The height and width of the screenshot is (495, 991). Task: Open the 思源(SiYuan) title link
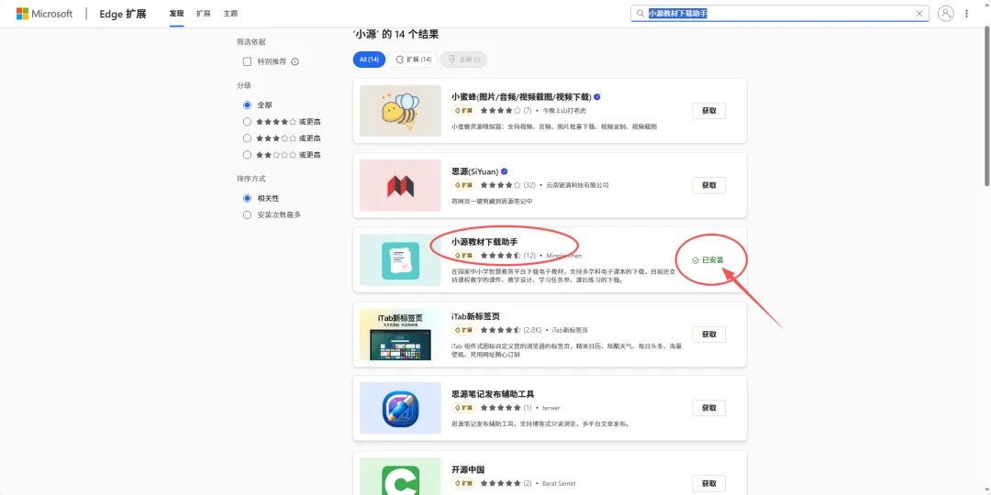[x=474, y=171]
